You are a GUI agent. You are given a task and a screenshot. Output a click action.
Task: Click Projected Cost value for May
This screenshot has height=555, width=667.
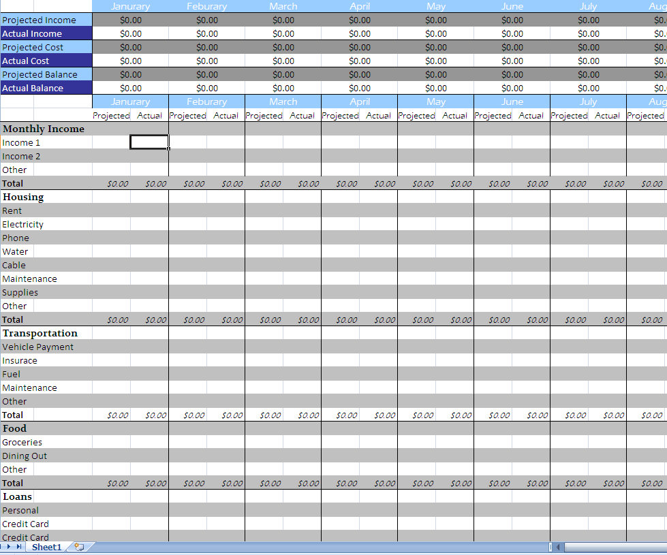coord(436,47)
